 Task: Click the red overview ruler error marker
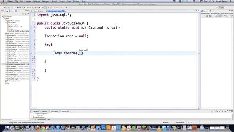(199, 53)
